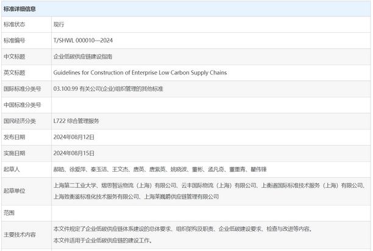Click the L722 综合管理服务 value
Image resolution: width=373 pixels, height=251 pixels.
point(76,121)
